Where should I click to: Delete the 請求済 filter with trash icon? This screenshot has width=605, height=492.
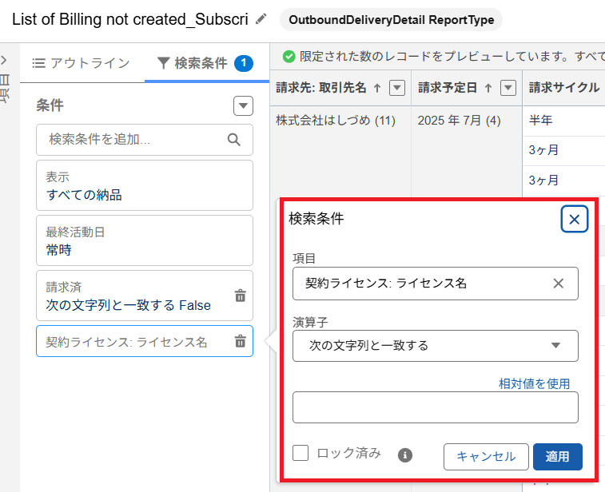point(240,296)
